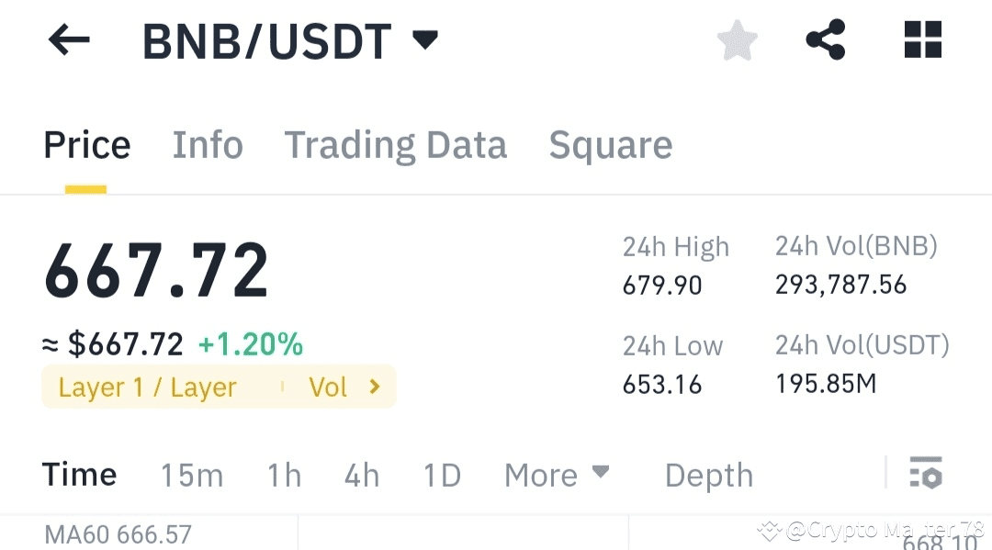
Task: Switch the chart to 15m interval
Action: pyautogui.click(x=192, y=475)
